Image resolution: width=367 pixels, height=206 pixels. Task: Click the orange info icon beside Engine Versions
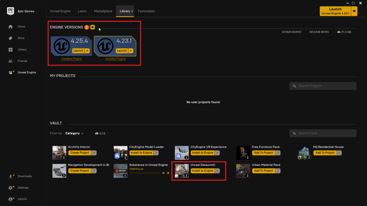(86, 27)
